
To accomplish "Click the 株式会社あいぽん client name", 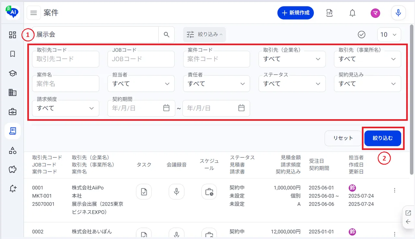I will (92, 232).
